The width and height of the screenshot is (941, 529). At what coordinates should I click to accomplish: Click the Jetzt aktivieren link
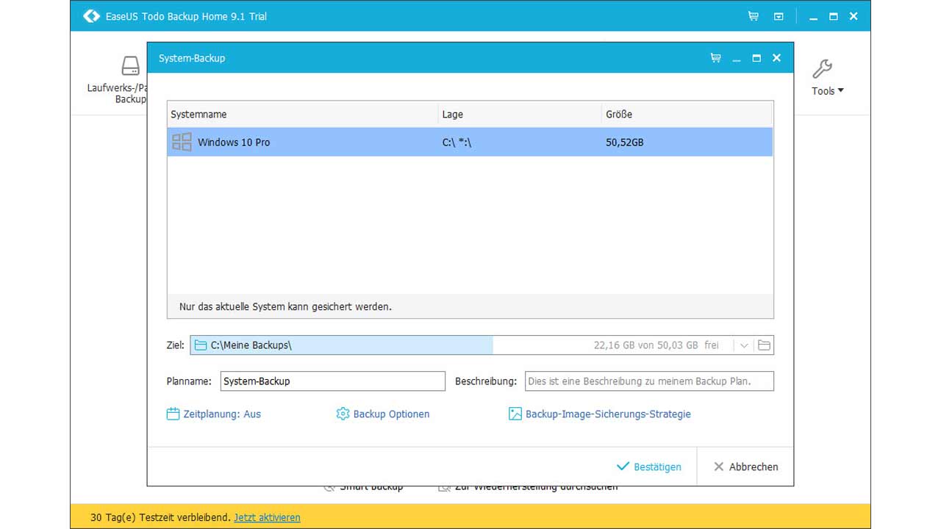[267, 517]
